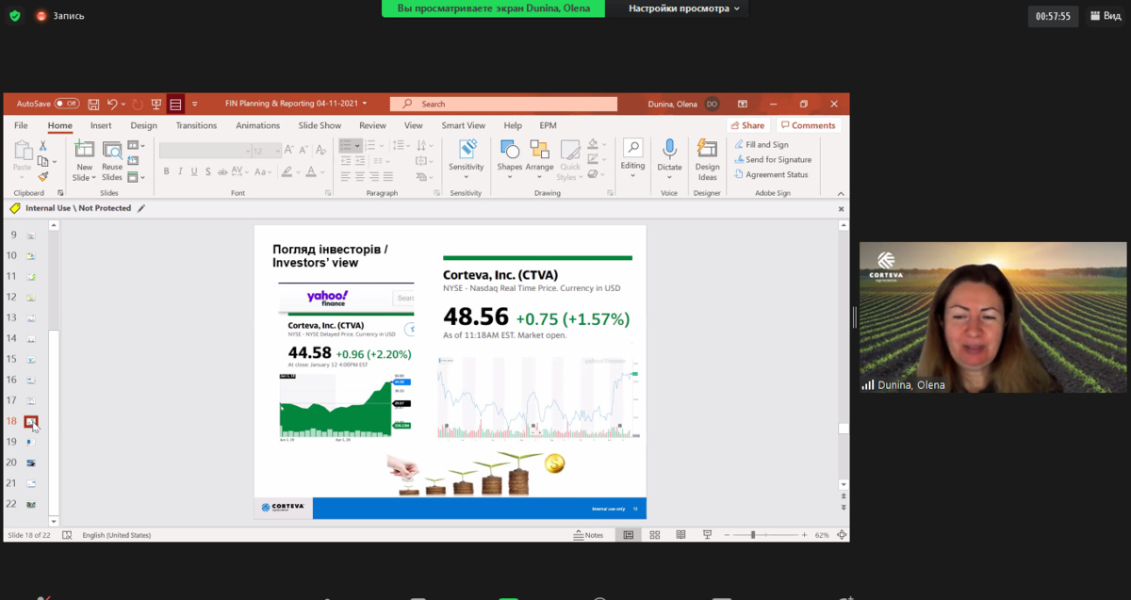Adjust the zoom slider handle
The width and height of the screenshot is (1131, 600).
752,535
